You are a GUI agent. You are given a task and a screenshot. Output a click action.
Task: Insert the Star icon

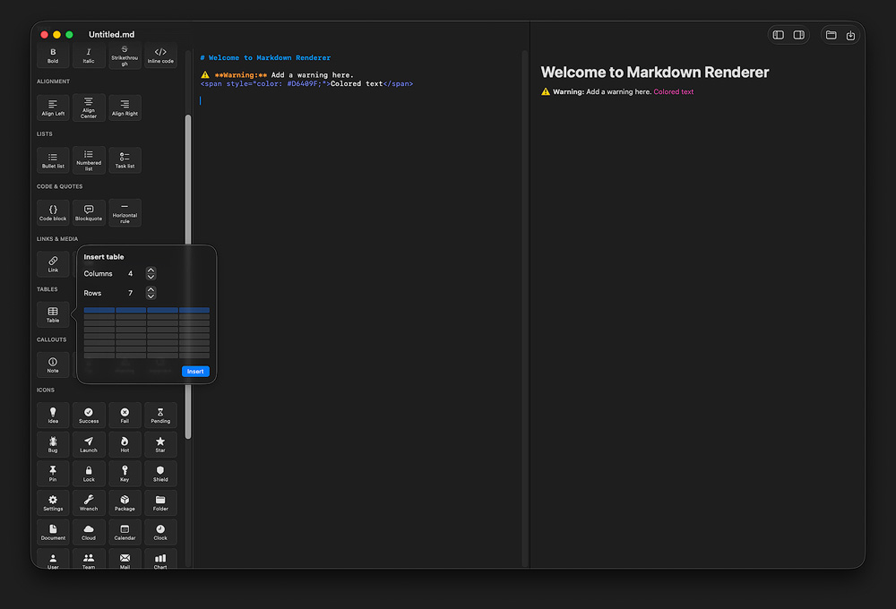coord(160,444)
